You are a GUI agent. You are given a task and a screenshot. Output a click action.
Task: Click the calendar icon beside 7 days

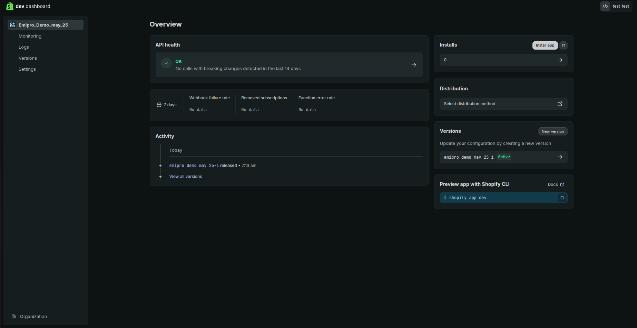pyautogui.click(x=159, y=105)
